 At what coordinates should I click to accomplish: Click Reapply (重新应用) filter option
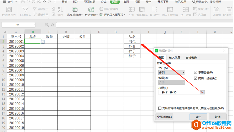[41, 15]
